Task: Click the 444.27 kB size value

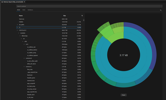Action: 65,30
